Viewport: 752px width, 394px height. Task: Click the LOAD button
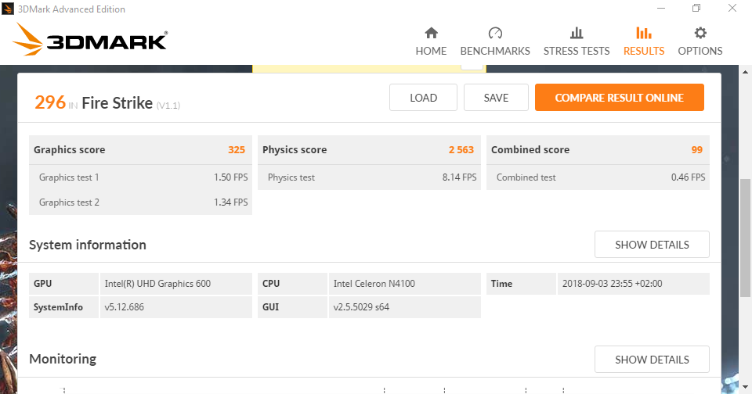coord(423,98)
